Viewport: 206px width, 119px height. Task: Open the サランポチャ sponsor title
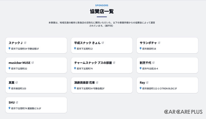coord(148,43)
